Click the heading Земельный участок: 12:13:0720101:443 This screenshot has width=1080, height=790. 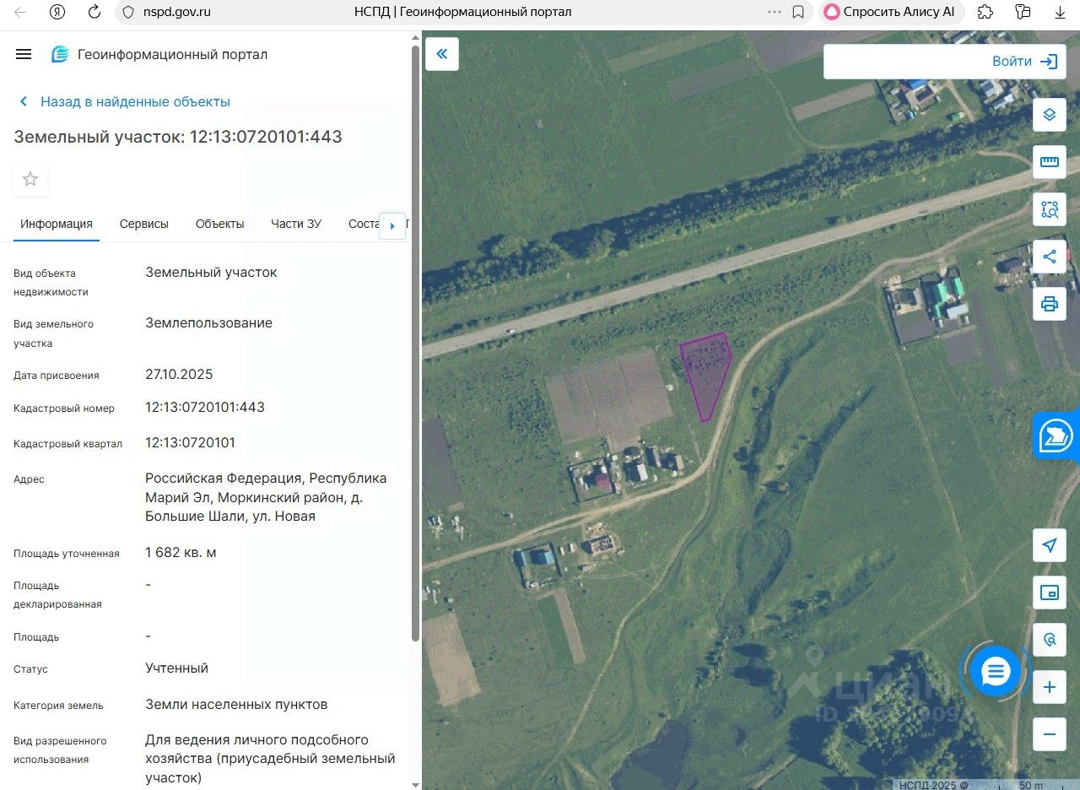[178, 137]
